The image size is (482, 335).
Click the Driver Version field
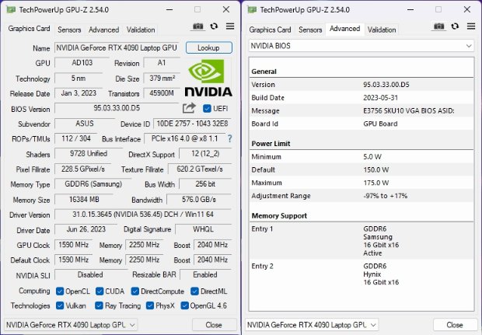pos(143,215)
